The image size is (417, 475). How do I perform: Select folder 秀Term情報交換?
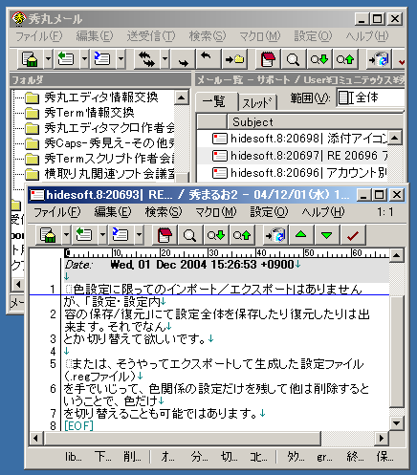tap(89, 113)
